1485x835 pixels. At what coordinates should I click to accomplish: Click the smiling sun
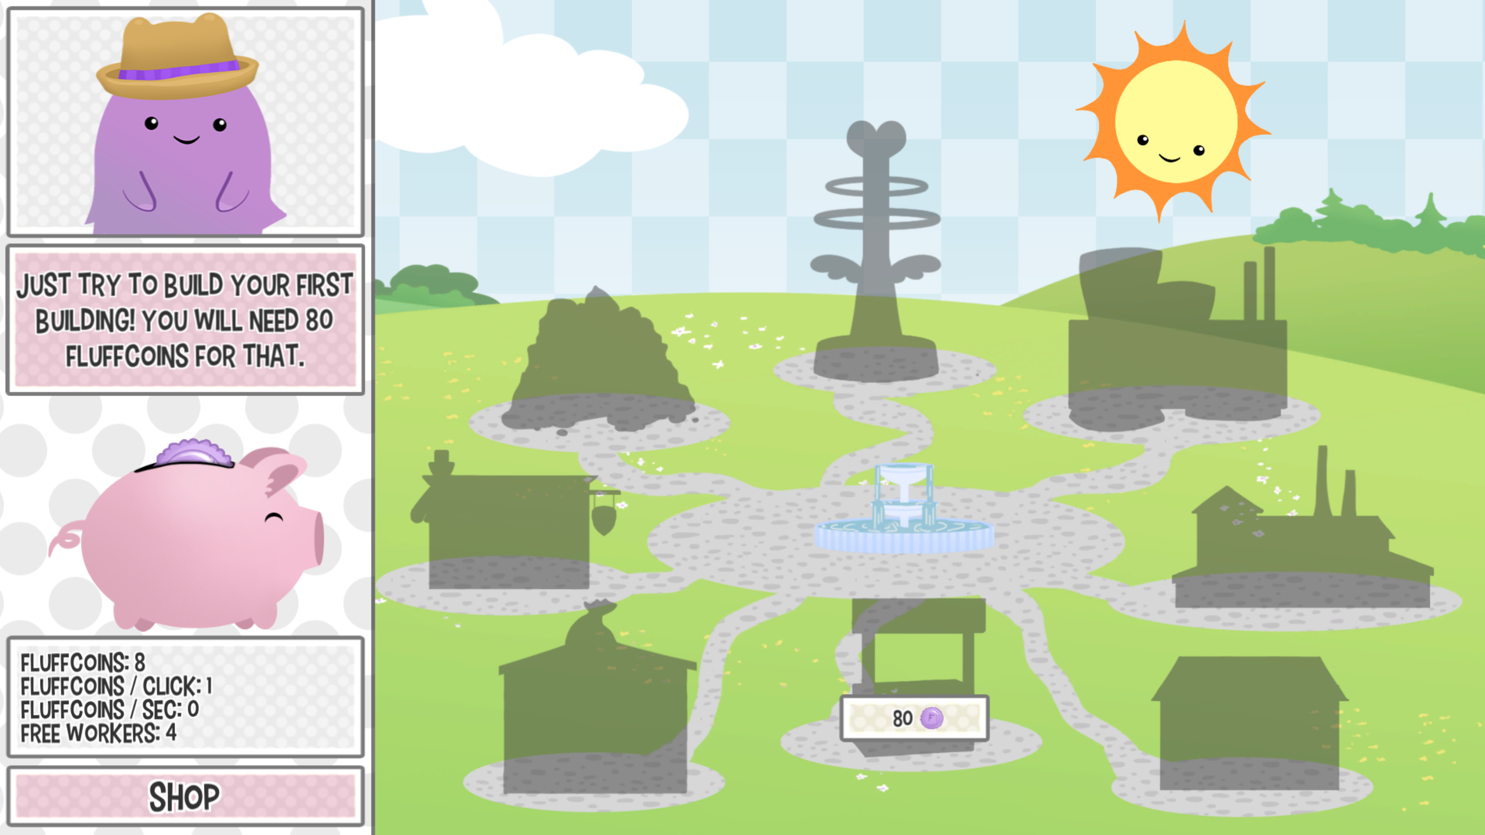1175,123
